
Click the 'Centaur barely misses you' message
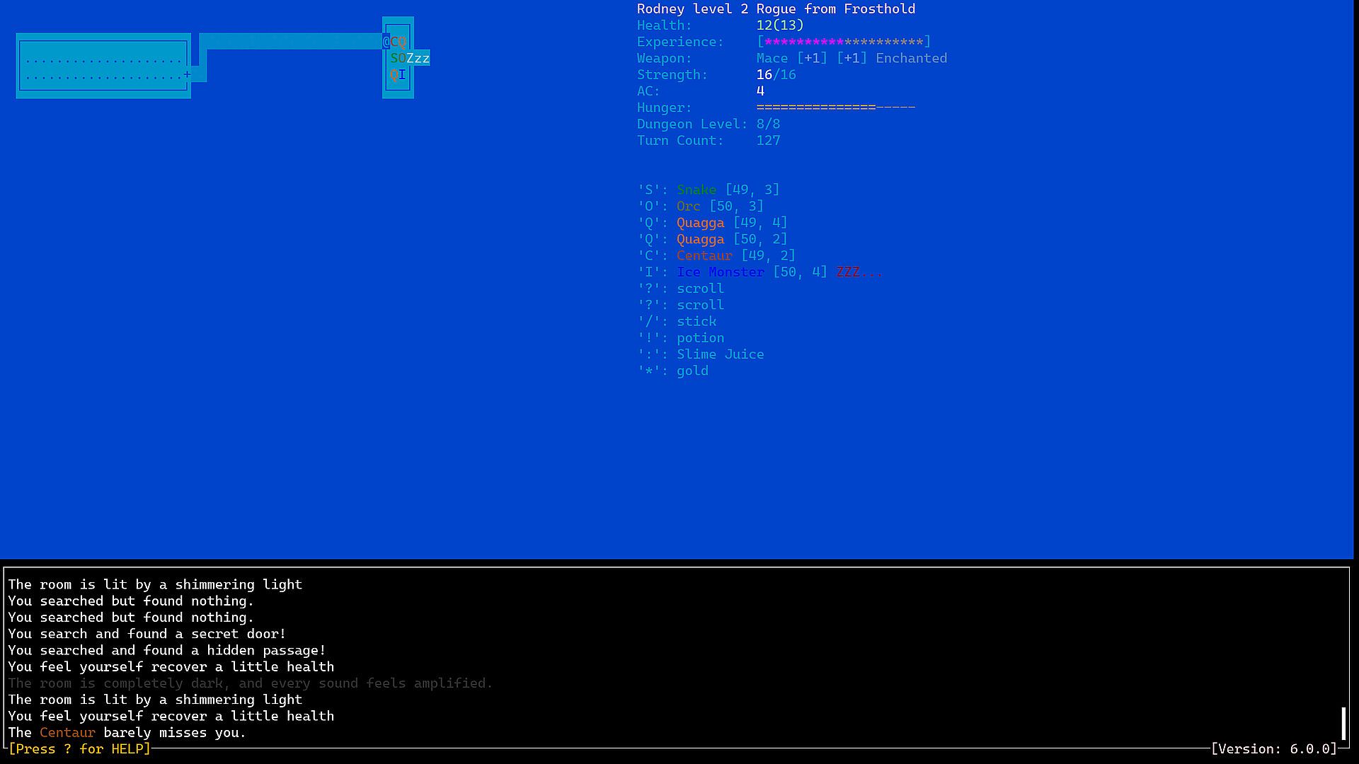coord(127,732)
